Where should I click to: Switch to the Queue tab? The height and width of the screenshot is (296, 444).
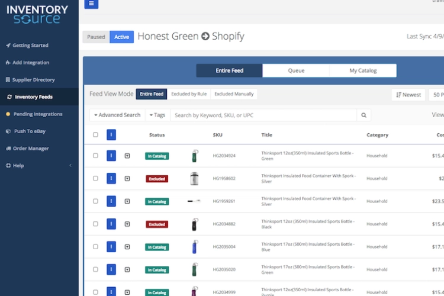[296, 70]
